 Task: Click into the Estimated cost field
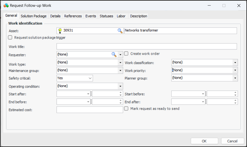point(90,110)
